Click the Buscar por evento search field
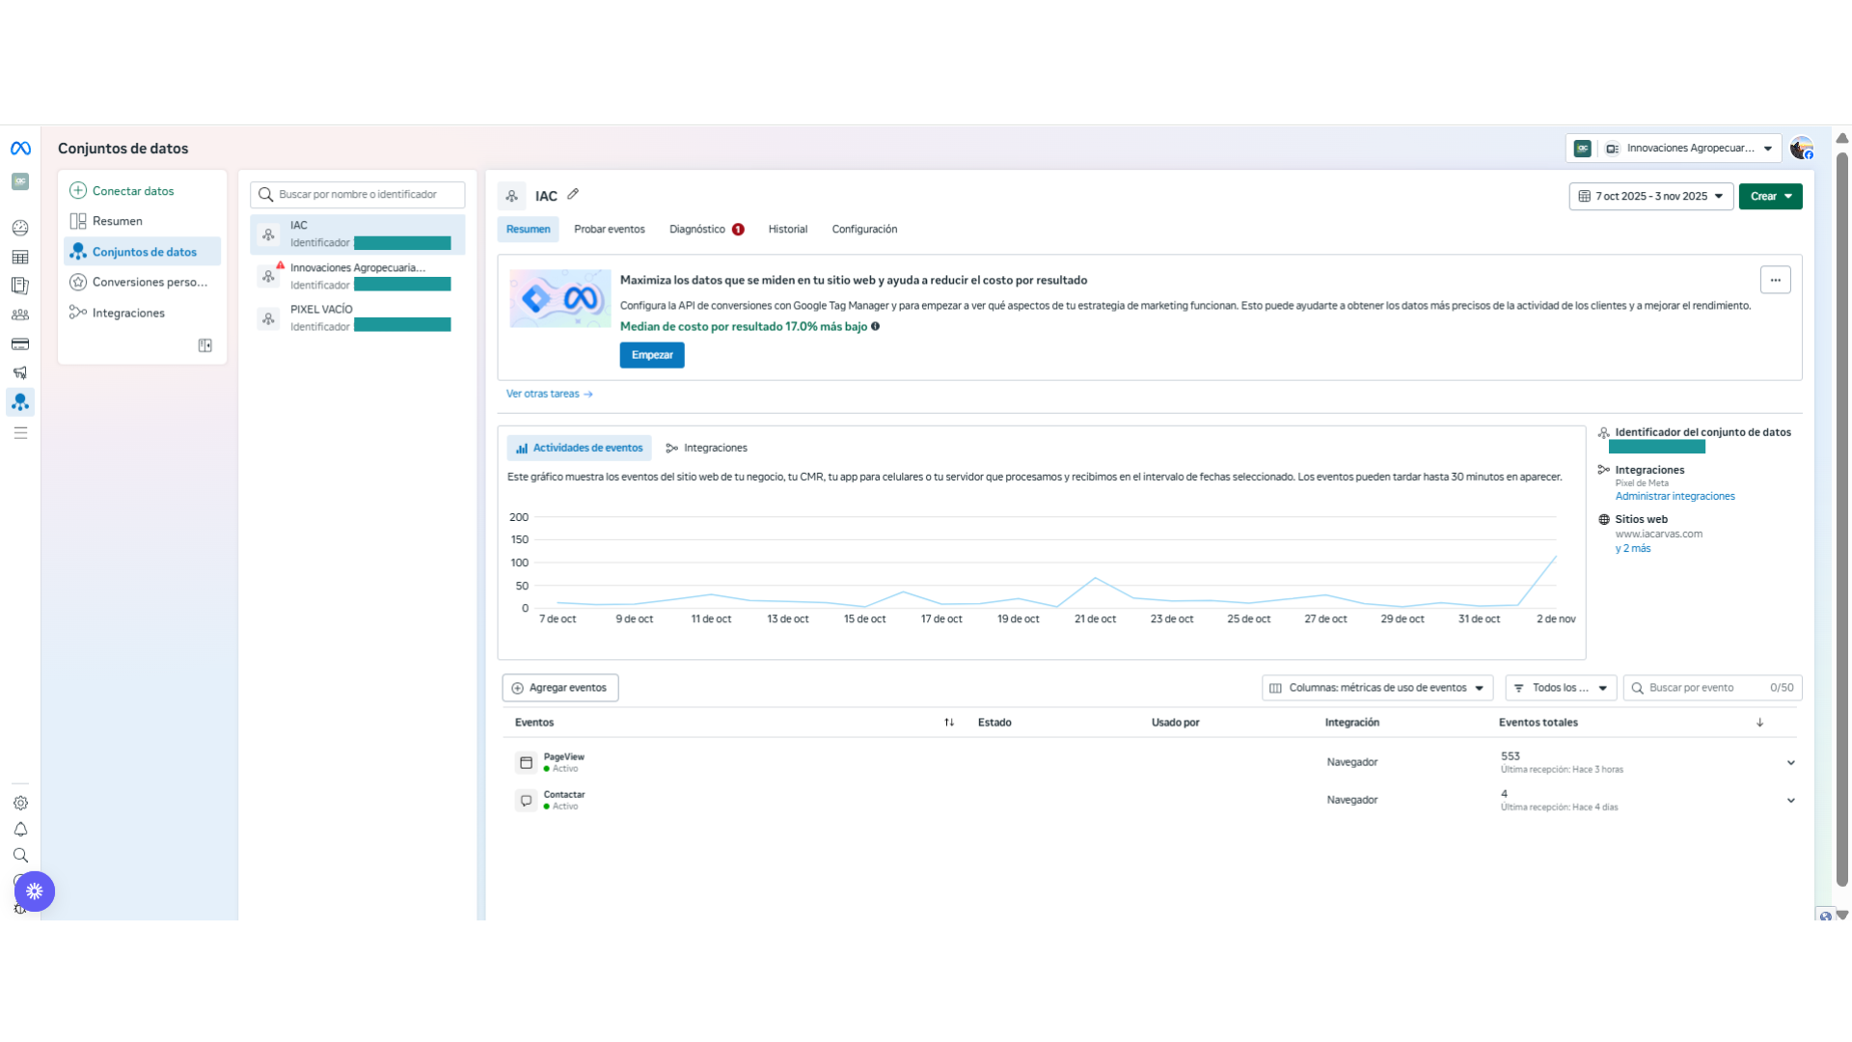1852x1042 pixels. (1702, 688)
